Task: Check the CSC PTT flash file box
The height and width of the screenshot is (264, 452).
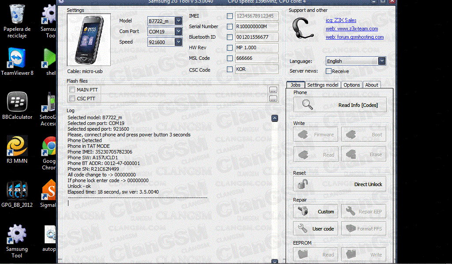Action: (72, 99)
